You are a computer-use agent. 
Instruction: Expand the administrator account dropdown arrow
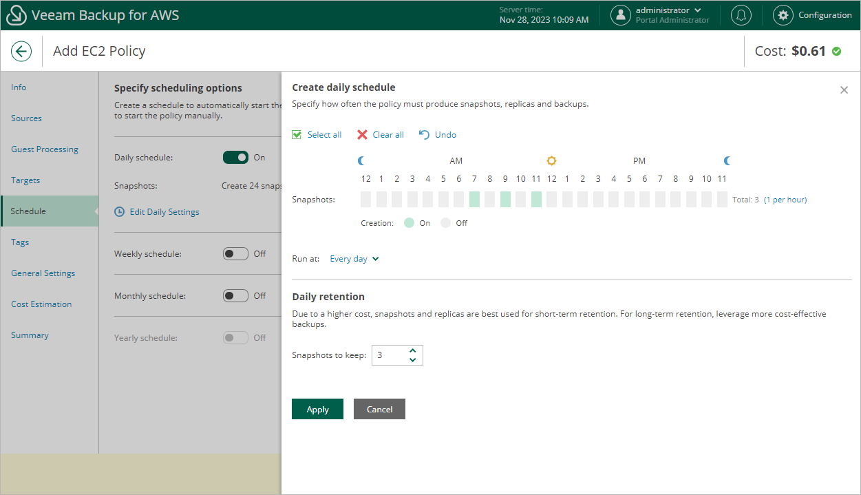click(698, 10)
